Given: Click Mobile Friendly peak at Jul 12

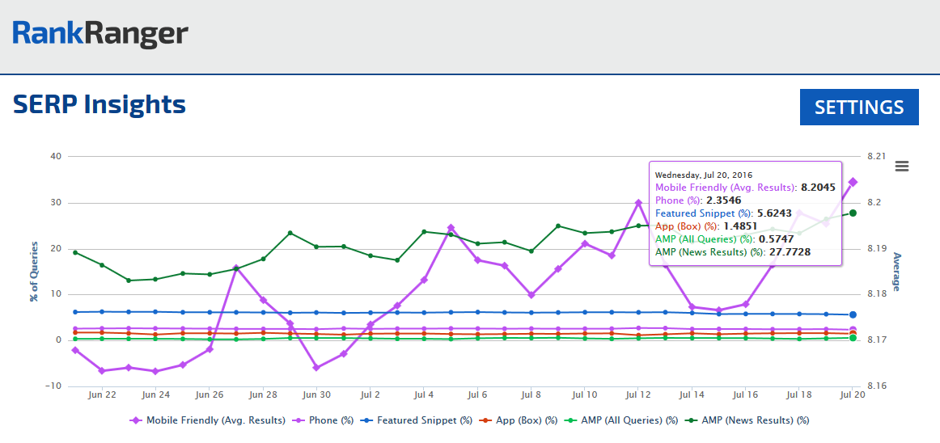Looking at the screenshot, I should [x=638, y=203].
